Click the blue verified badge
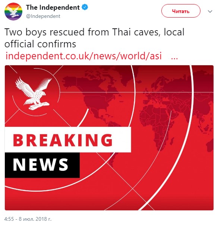The width and height of the screenshot is (218, 226). click(85, 7)
